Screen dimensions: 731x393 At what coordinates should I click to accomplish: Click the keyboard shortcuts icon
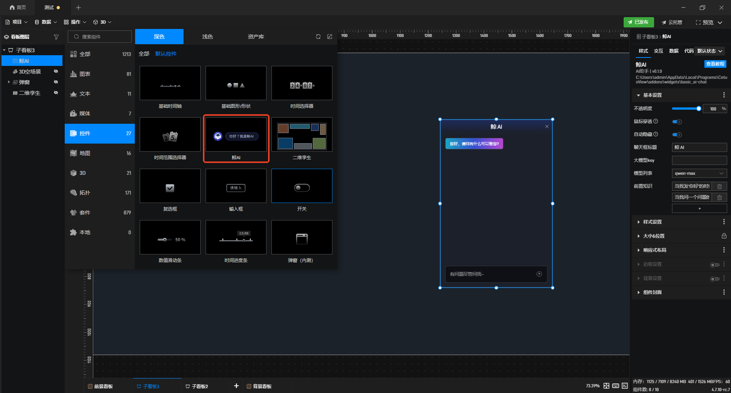coord(616,386)
